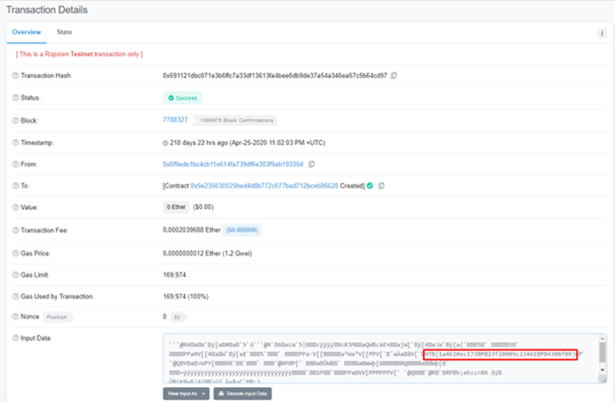Click Input Data scrollbar up arrow
The image size is (615, 402).
(602, 338)
